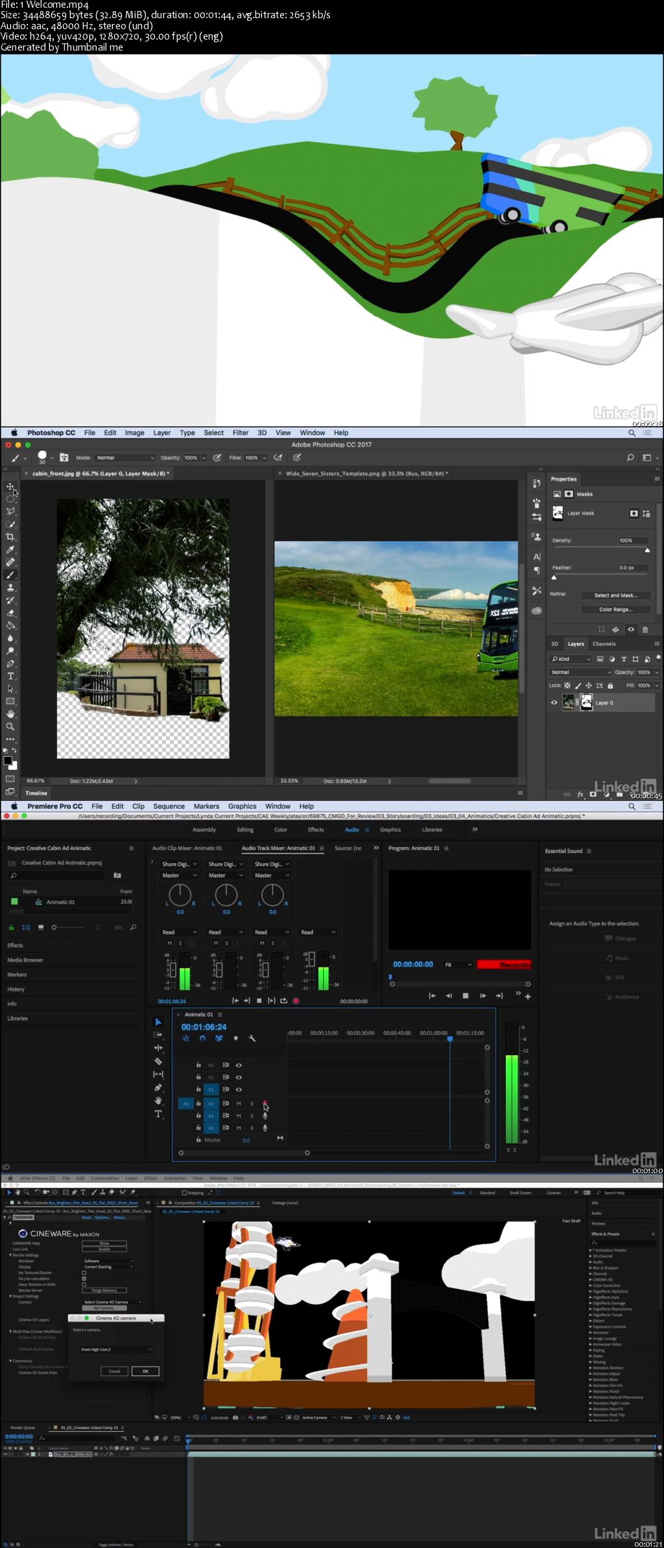Image resolution: width=664 pixels, height=1548 pixels.
Task: Click the Select and Mask button
Action: [615, 595]
